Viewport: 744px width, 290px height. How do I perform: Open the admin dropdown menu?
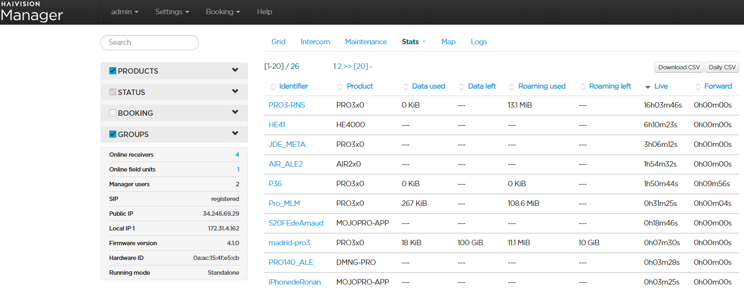point(125,11)
